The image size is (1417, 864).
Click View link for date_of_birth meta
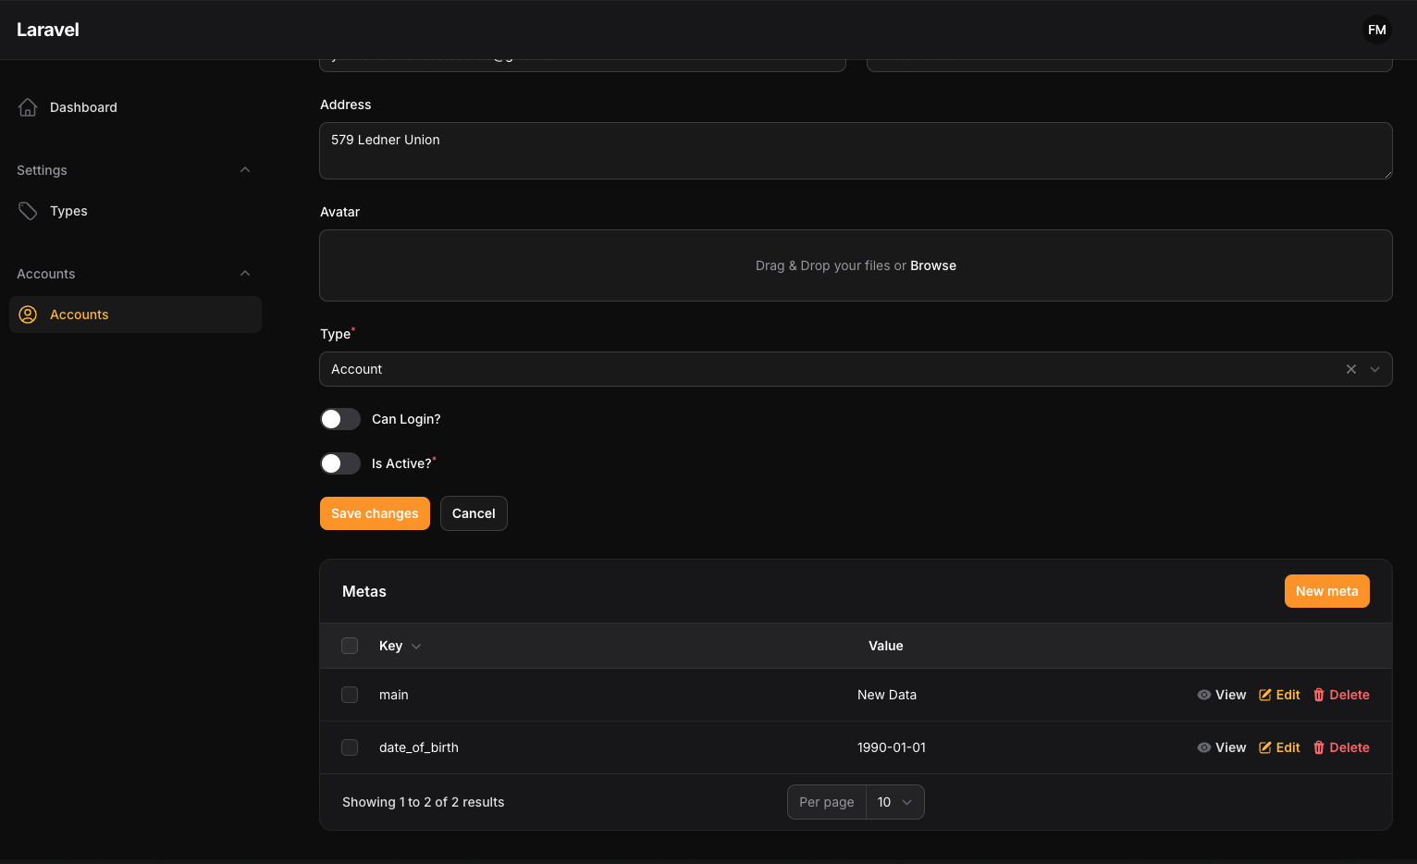coord(1222,747)
